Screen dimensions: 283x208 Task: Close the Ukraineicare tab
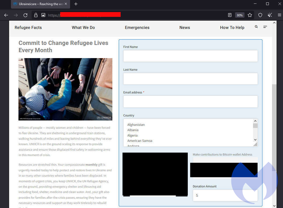pos(66,4)
